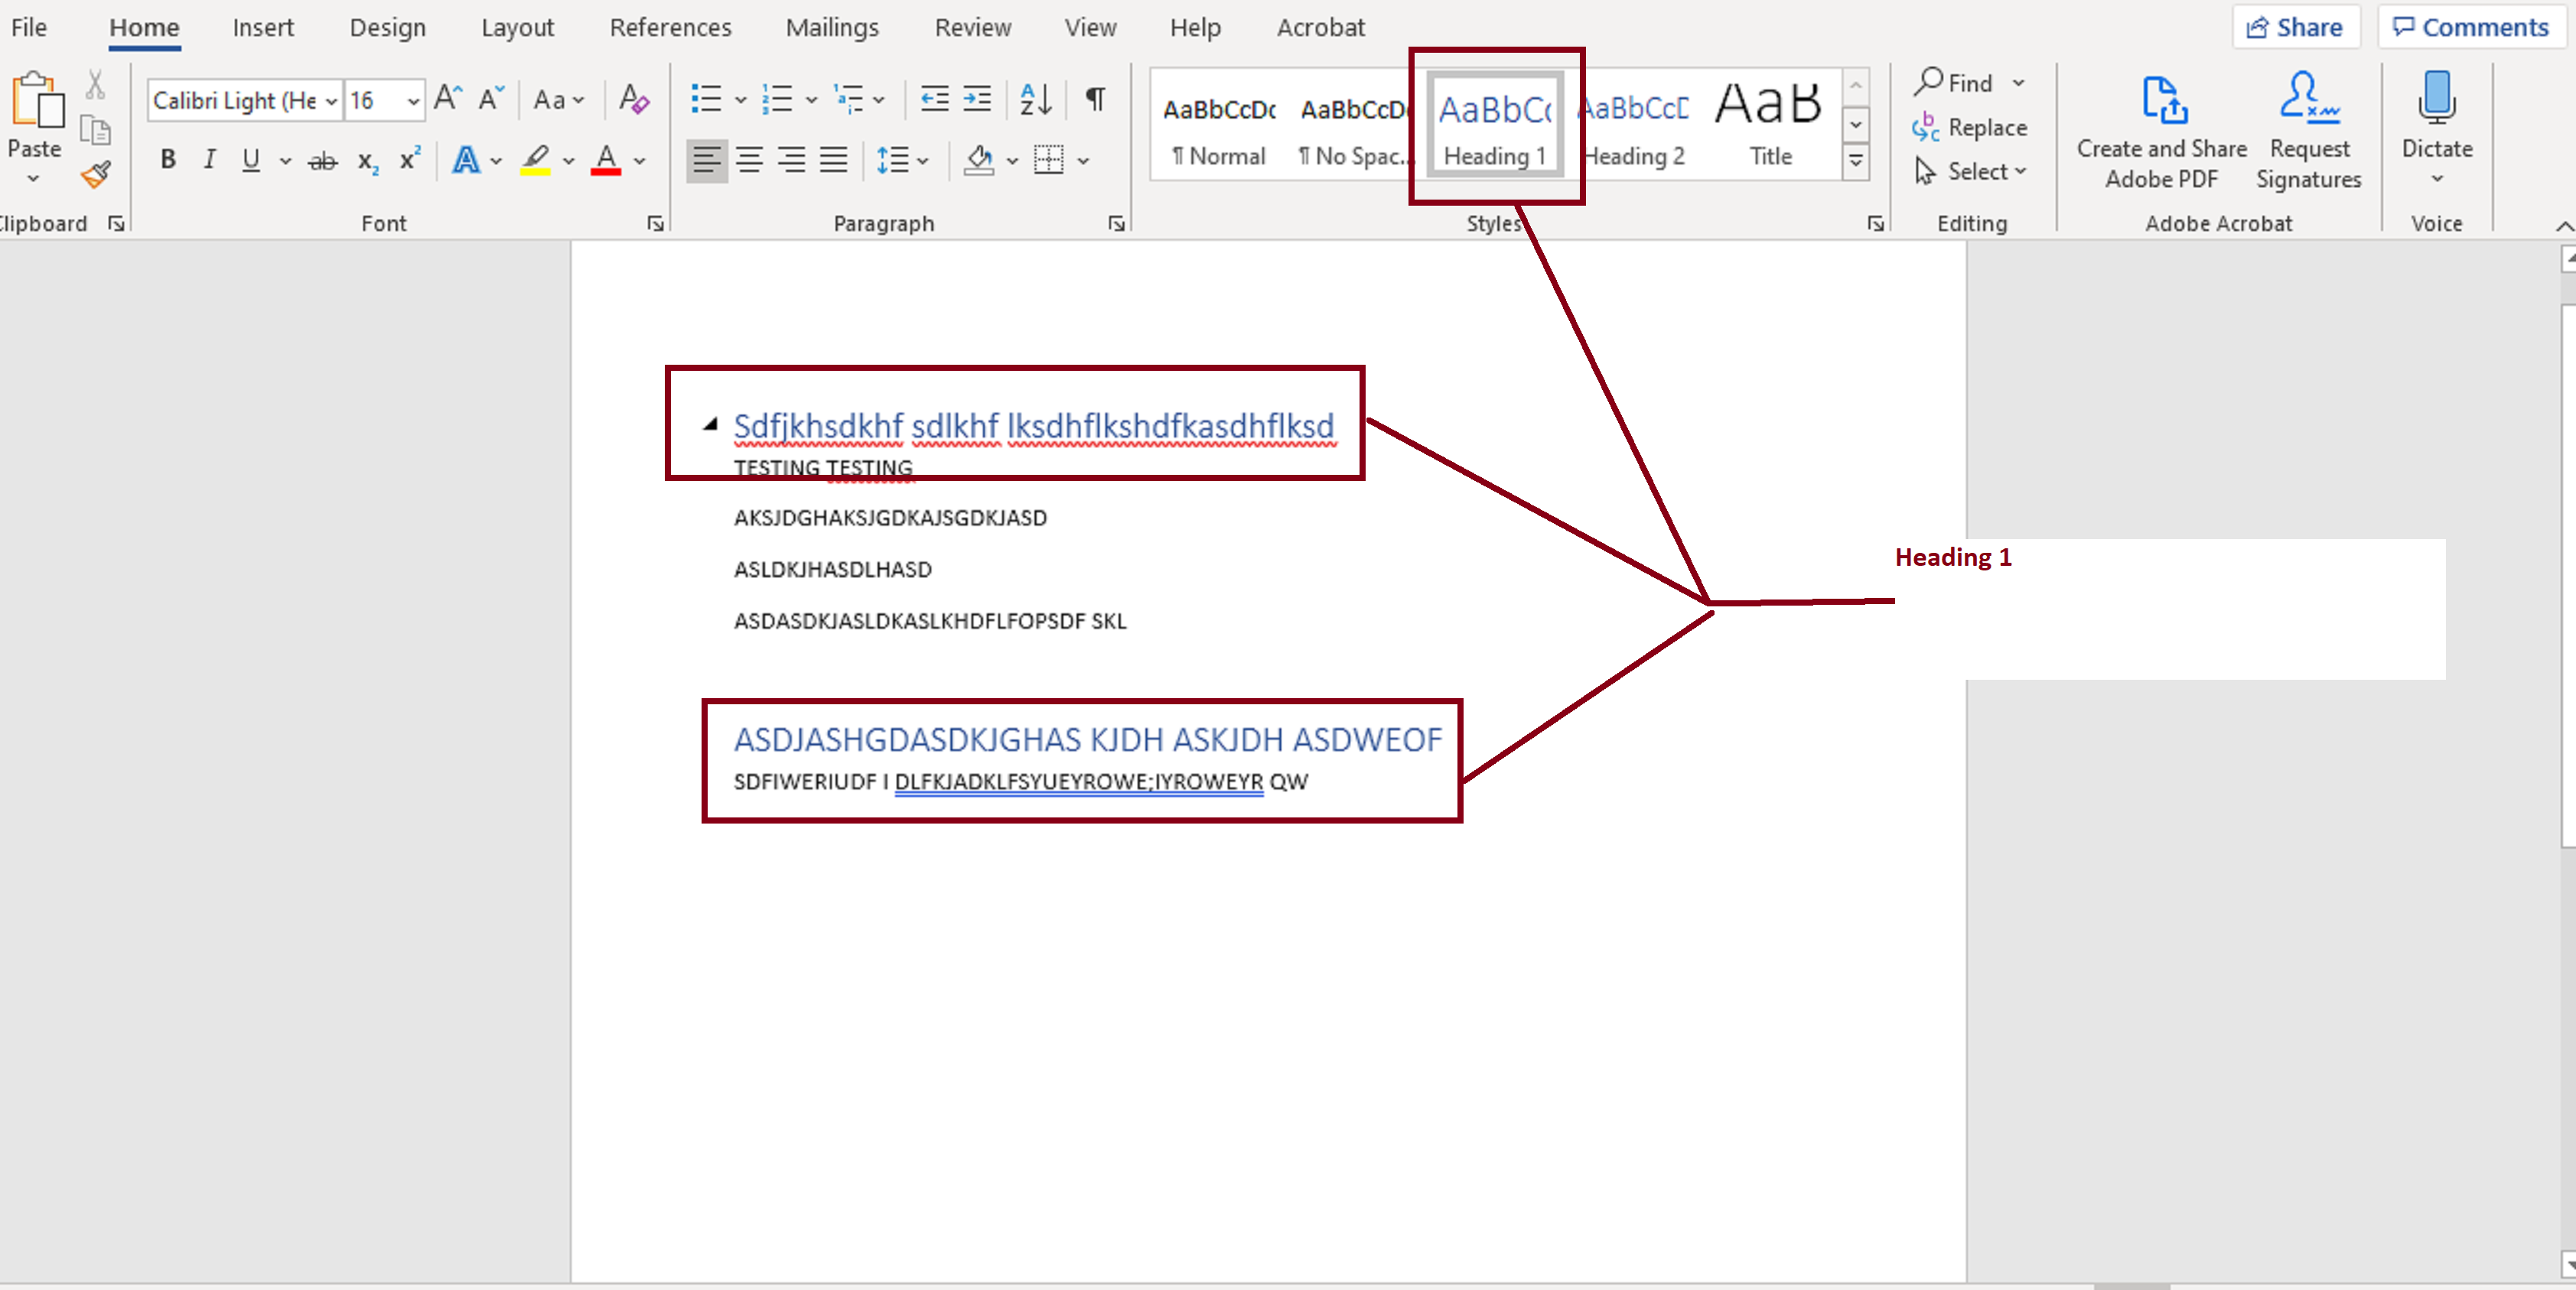Toggle italic formatting
This screenshot has width=2576, height=1290.
click(x=209, y=159)
